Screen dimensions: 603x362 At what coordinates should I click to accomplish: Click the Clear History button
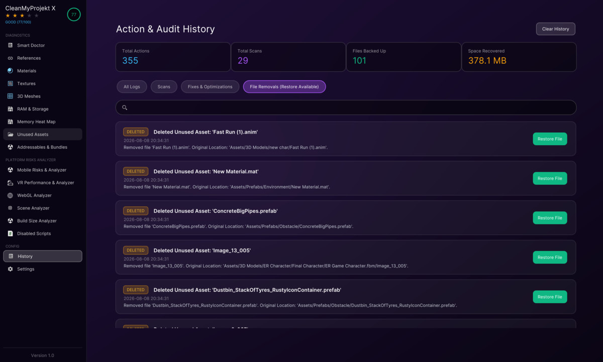click(555, 29)
